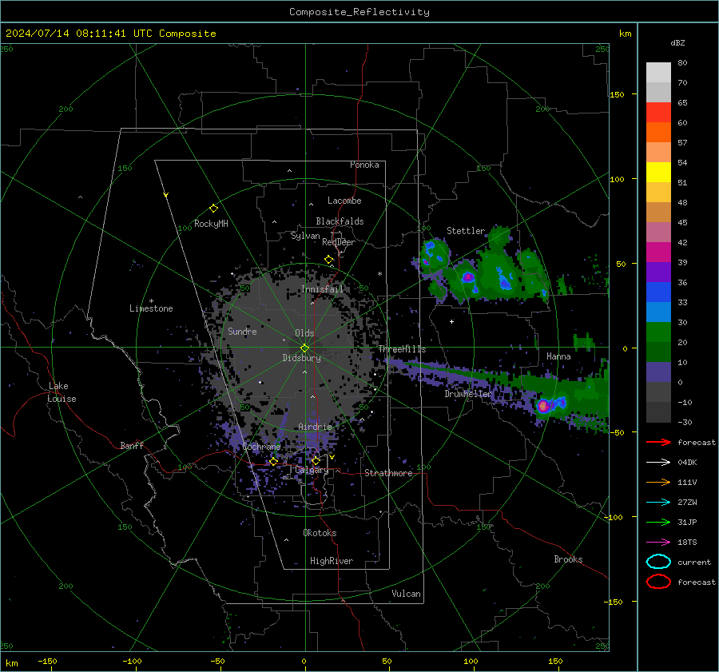Click the cyan current ellipse legend icon
Viewport: 719px width, 672px height.
click(x=658, y=562)
